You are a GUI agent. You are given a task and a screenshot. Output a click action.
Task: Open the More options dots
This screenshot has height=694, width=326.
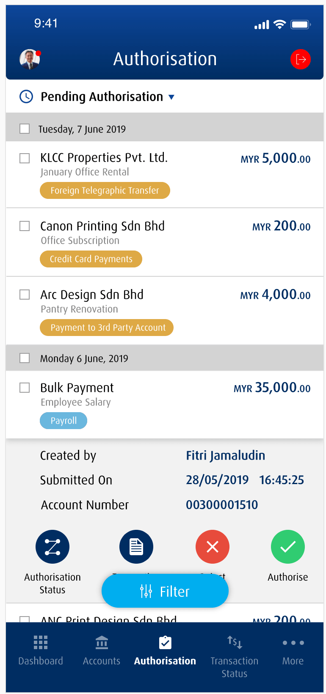(x=293, y=642)
